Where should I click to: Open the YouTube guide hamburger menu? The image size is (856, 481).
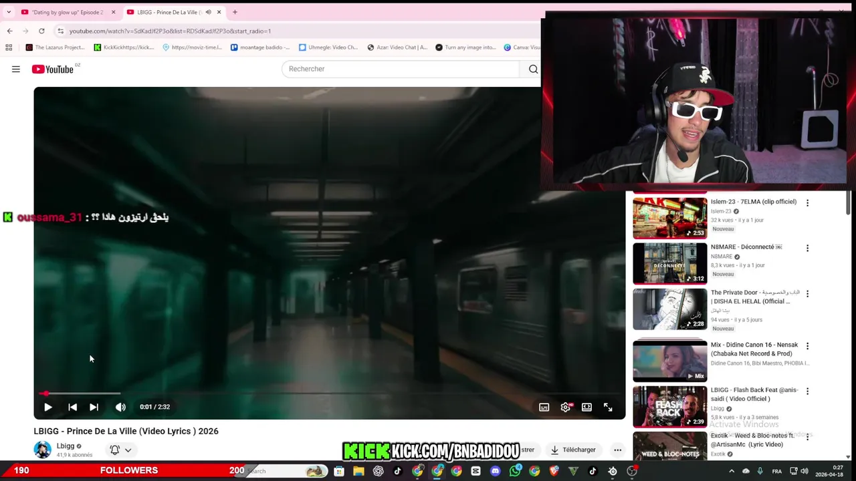[x=16, y=69]
